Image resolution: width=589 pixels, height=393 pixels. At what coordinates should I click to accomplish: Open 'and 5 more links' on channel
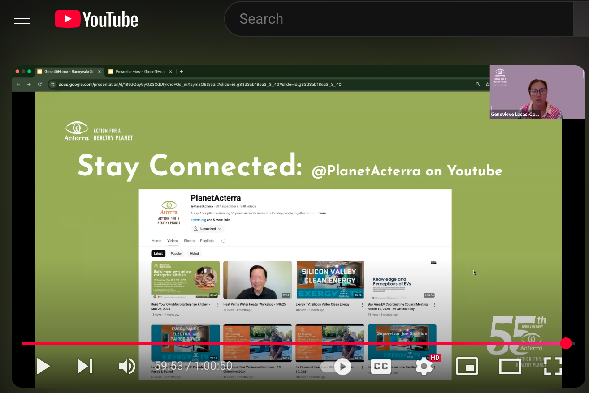coord(218,220)
